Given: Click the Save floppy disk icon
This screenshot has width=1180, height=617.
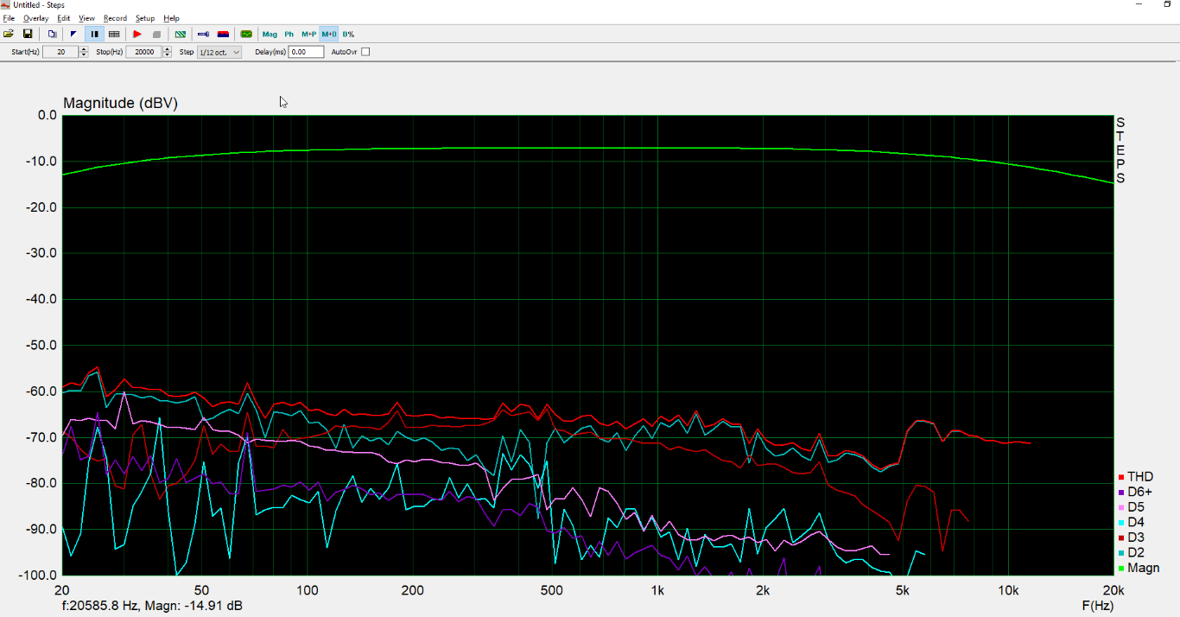Looking at the screenshot, I should [28, 34].
